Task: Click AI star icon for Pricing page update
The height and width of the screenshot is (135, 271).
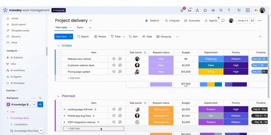Action: tap(114, 72)
